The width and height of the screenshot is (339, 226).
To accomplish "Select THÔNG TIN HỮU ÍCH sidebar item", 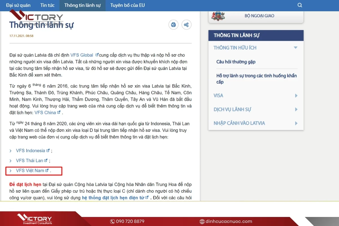I will coord(235,48).
